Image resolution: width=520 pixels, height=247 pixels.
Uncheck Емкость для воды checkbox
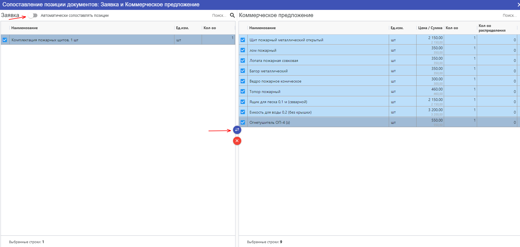pyautogui.click(x=243, y=112)
